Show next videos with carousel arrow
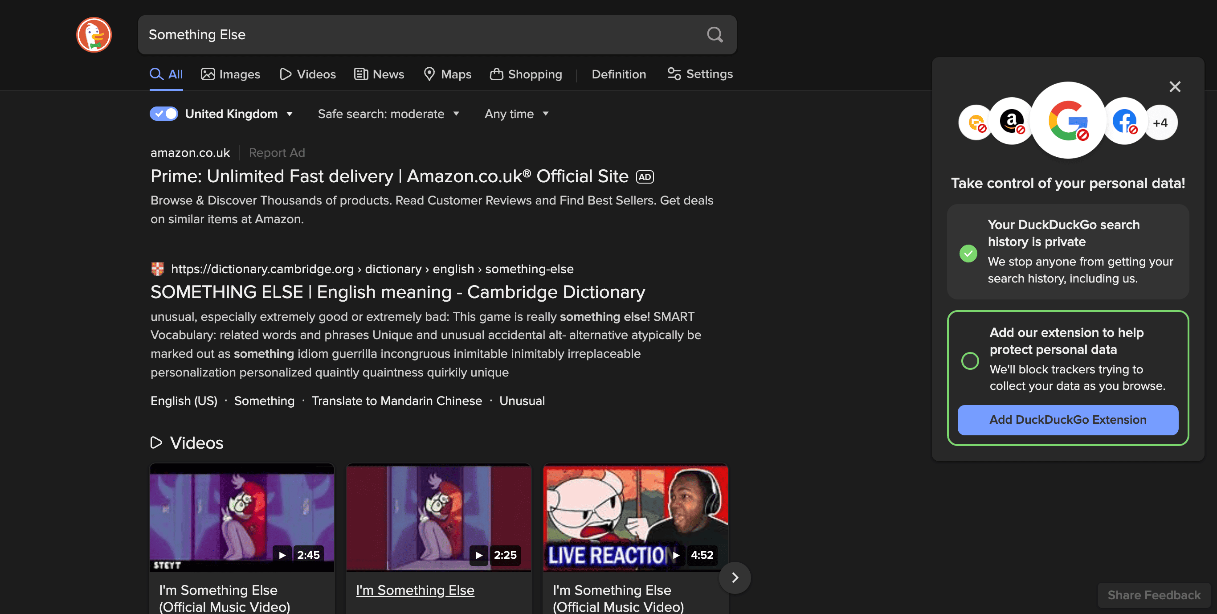Image resolution: width=1217 pixels, height=614 pixels. point(735,577)
